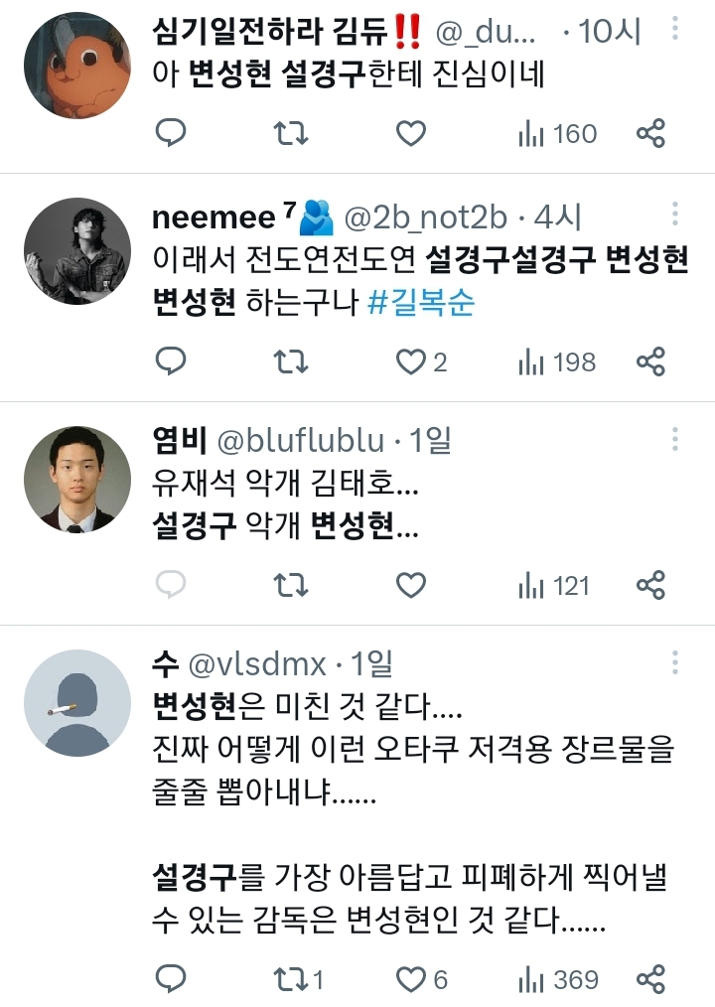The height and width of the screenshot is (1007, 715).
Task: Open more options on neemee tweet
Action: coord(675,216)
